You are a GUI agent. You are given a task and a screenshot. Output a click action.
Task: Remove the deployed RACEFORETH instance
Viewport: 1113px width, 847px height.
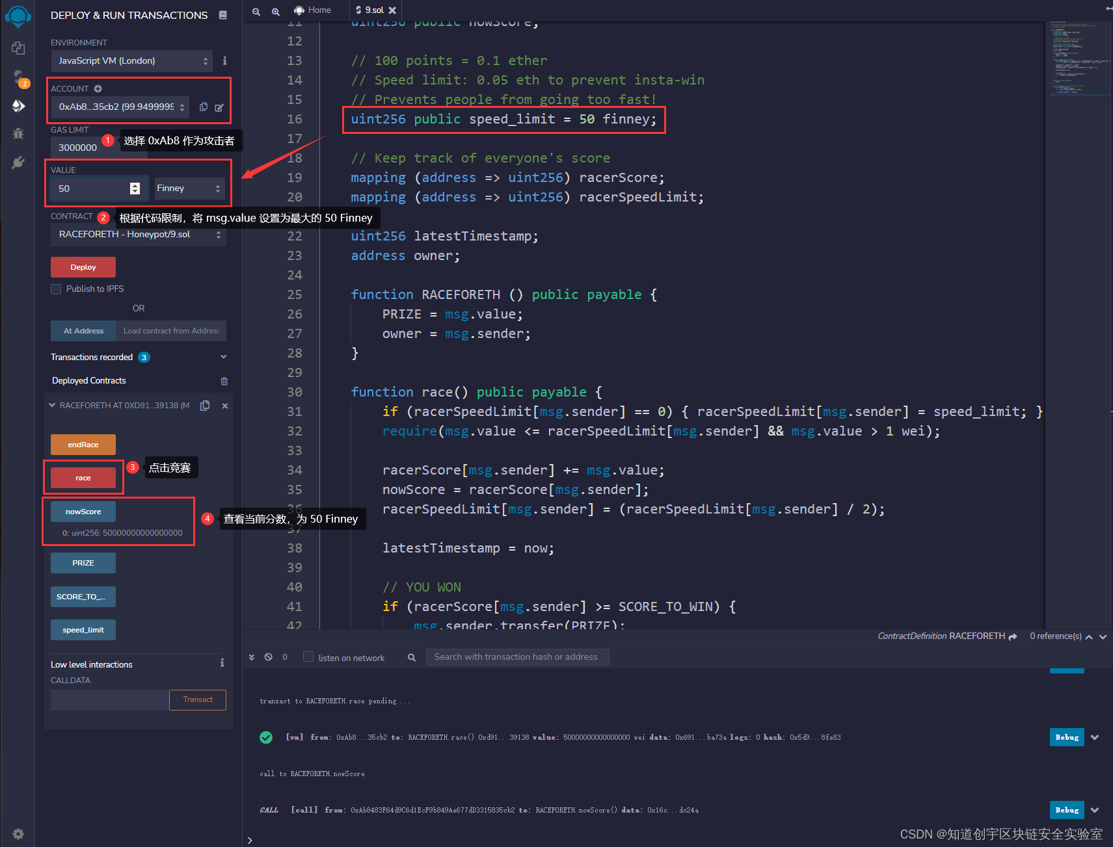point(225,406)
